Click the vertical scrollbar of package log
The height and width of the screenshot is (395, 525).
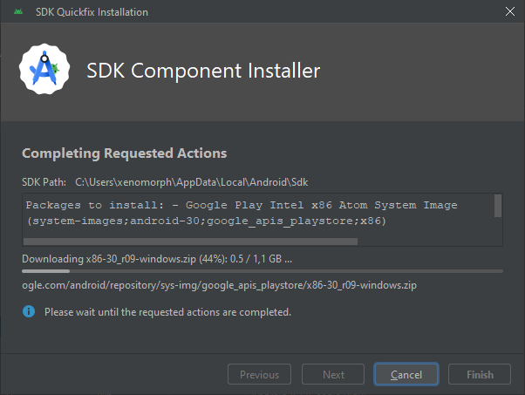tap(498, 206)
